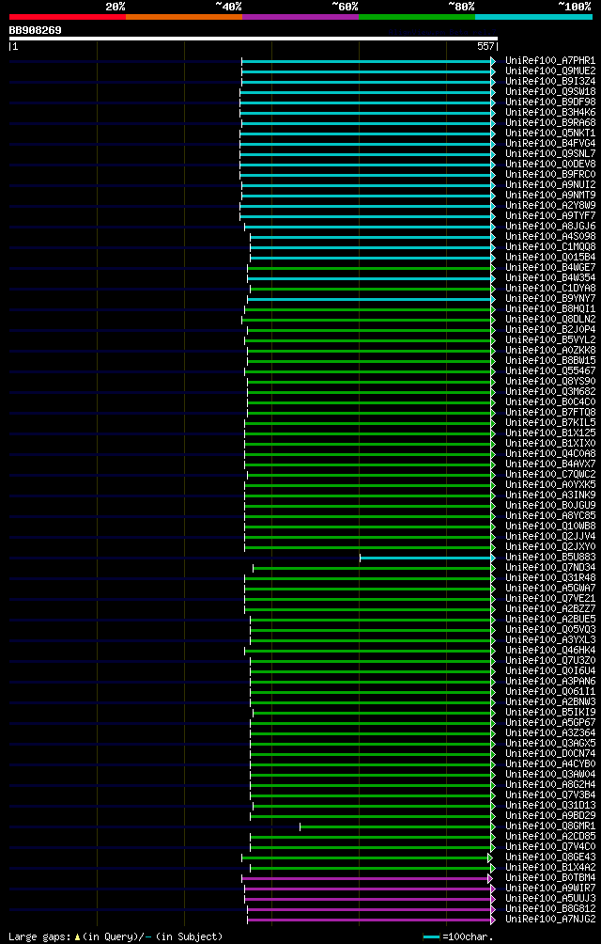Select label UniRef100_B5IKI9

(x=550, y=712)
